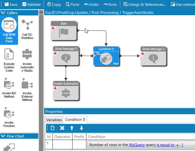This screenshot has height=151, width=195.
Task: Click the Properties panel header
Action: pos(119,111)
